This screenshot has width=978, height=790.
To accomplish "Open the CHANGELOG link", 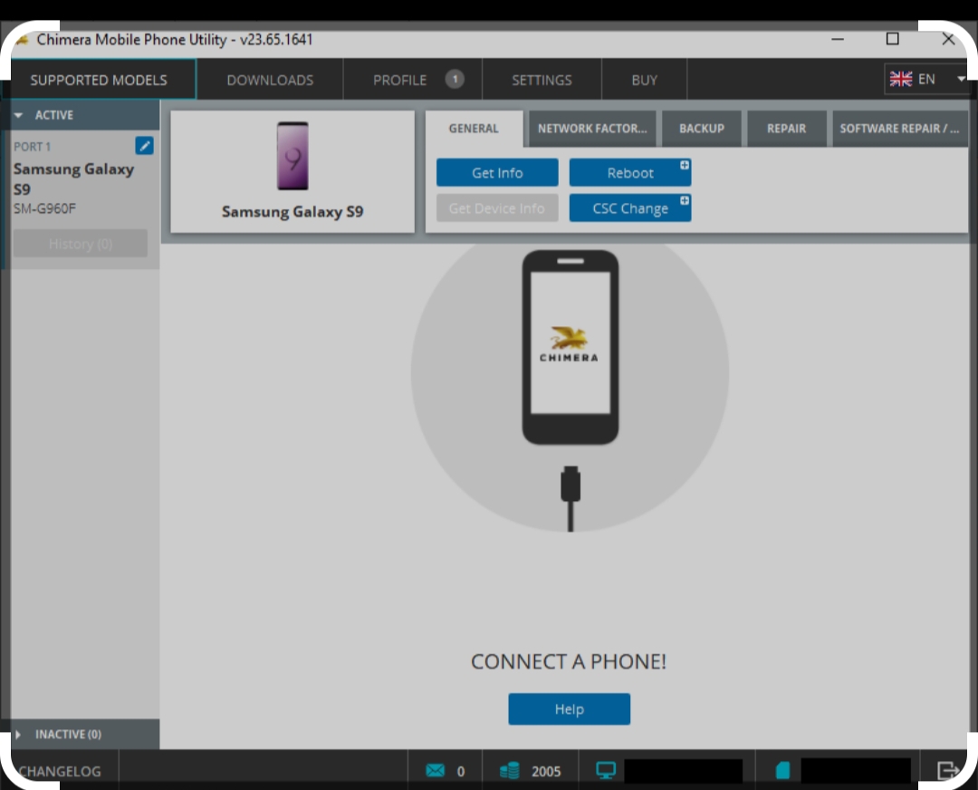I will tap(60, 771).
